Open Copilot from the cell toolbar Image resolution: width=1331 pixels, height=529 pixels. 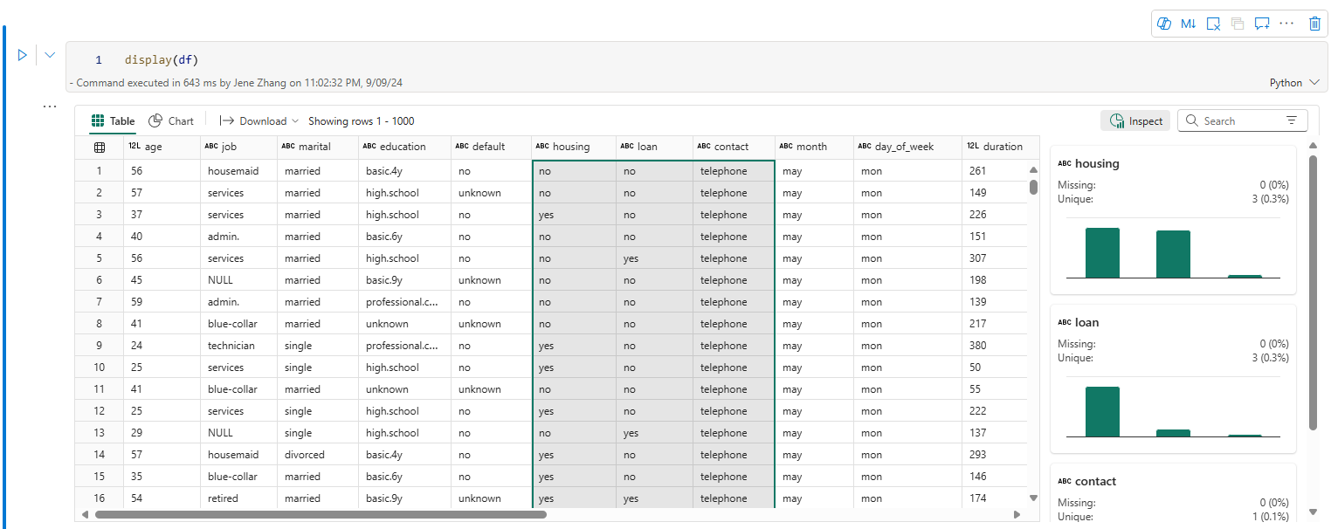[x=1163, y=24]
